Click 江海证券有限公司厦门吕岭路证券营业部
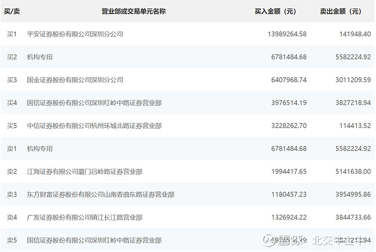The image size is (376, 252). point(85,171)
